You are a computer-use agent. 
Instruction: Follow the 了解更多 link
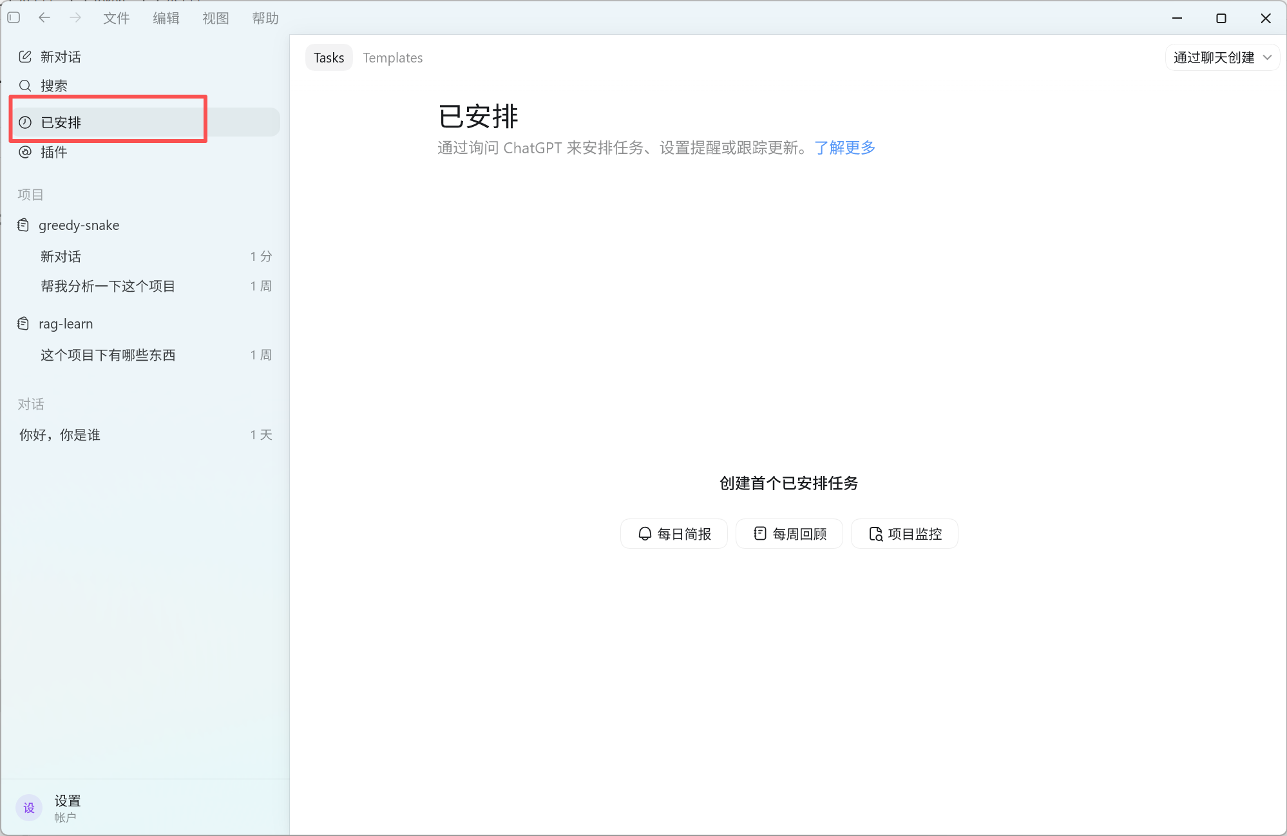[844, 147]
